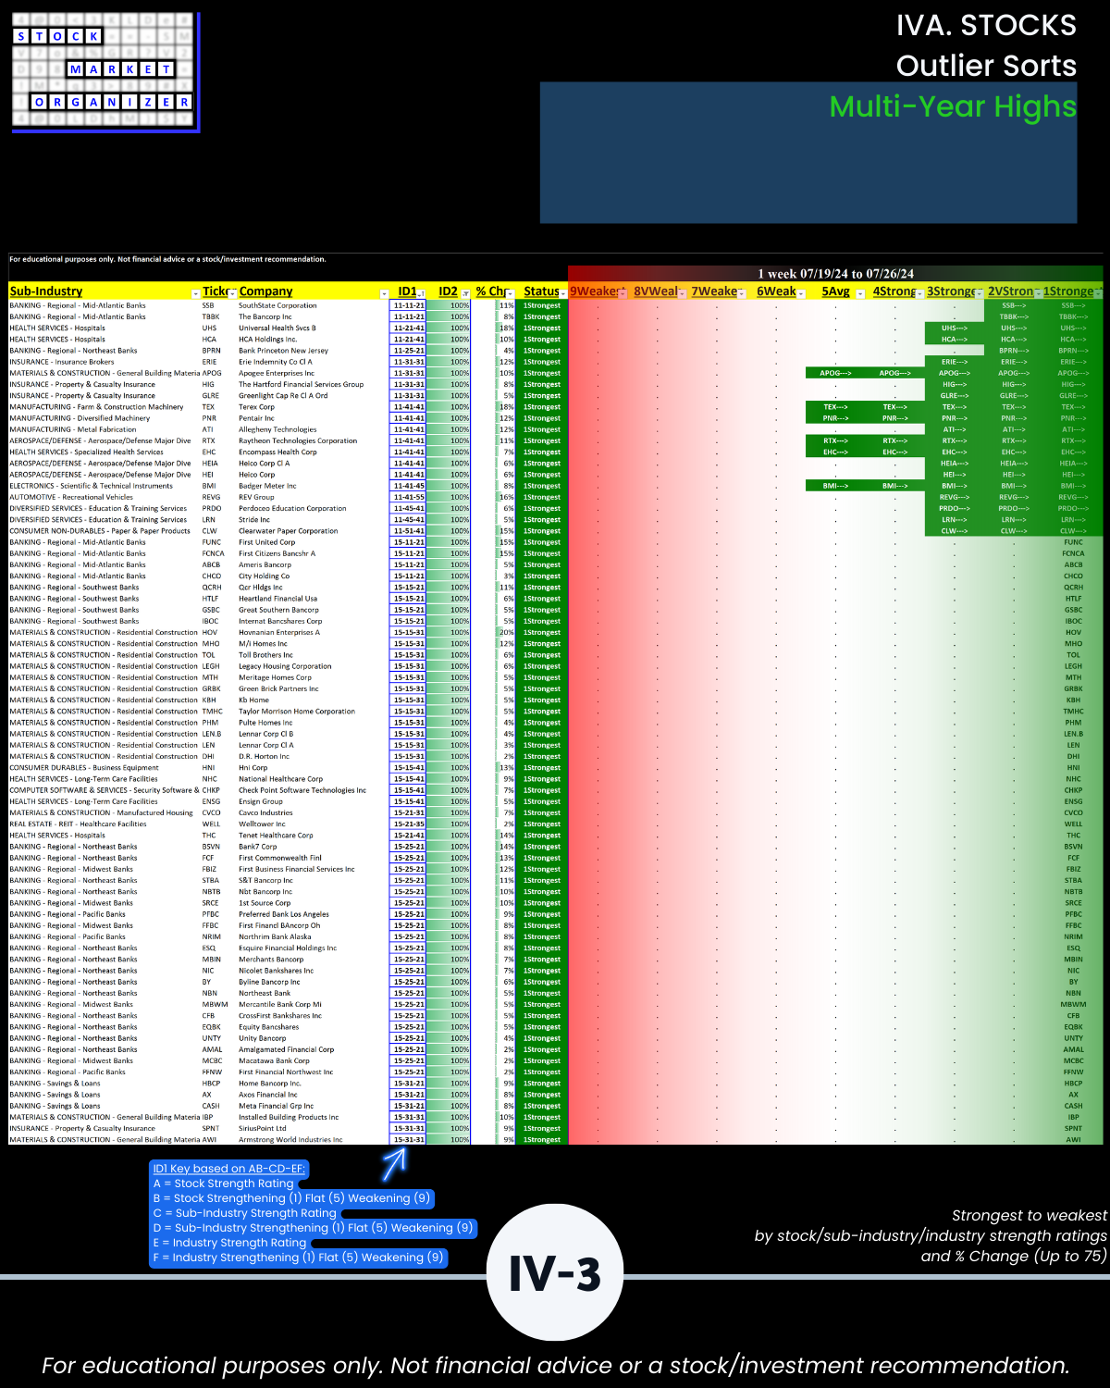Select the Raytheon Technologies Corporation cell
1110x1388 pixels.
pos(313,440)
